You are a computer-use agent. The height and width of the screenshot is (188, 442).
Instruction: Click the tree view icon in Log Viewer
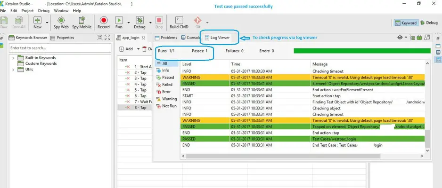tap(412, 38)
